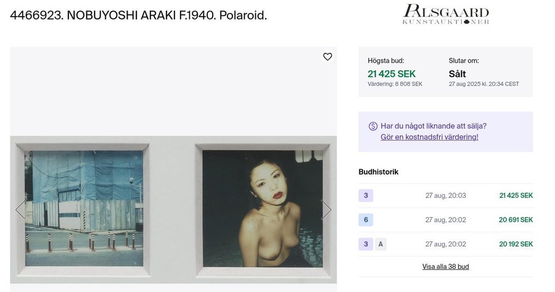
Task: Open "Gör en kostnadsfri värdering!" link
Action: point(429,137)
